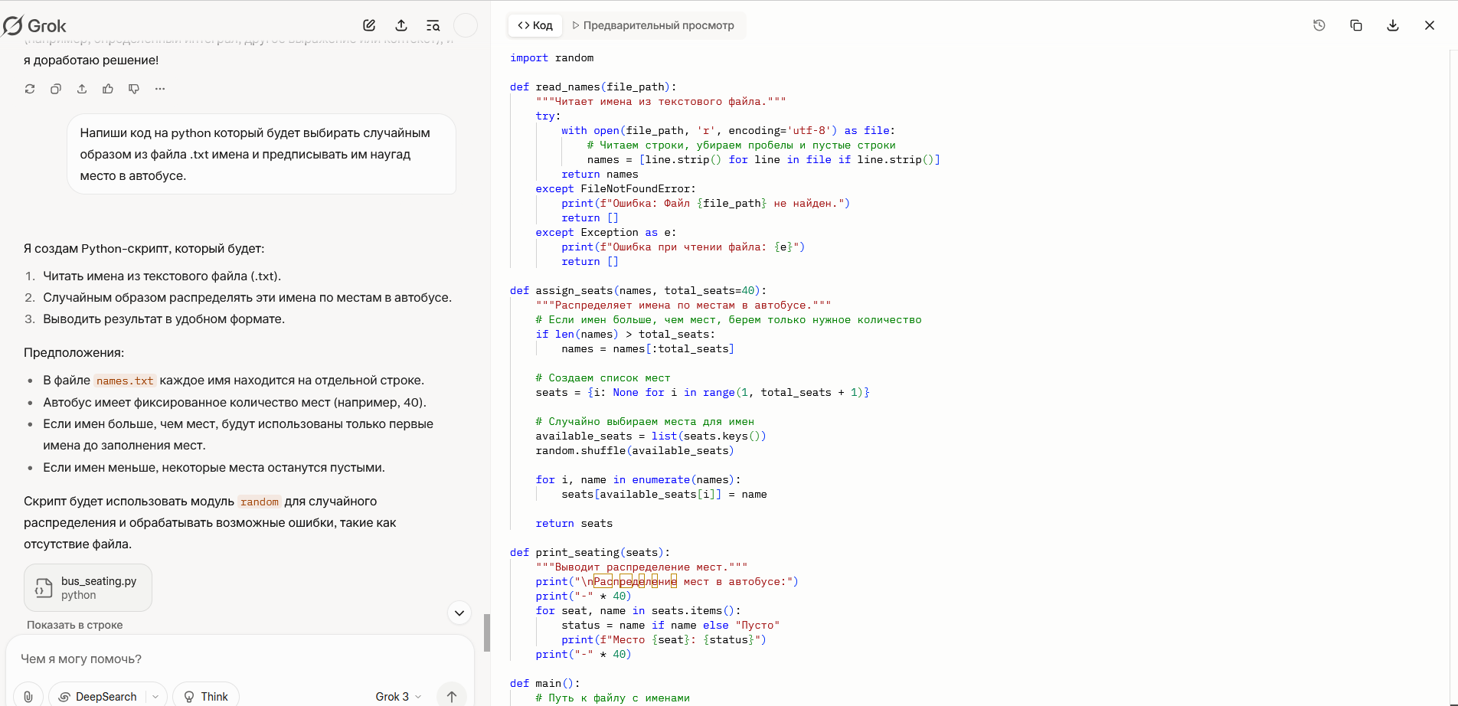Click the names.txt inline code text
The width and height of the screenshot is (1458, 706).
pos(125,381)
